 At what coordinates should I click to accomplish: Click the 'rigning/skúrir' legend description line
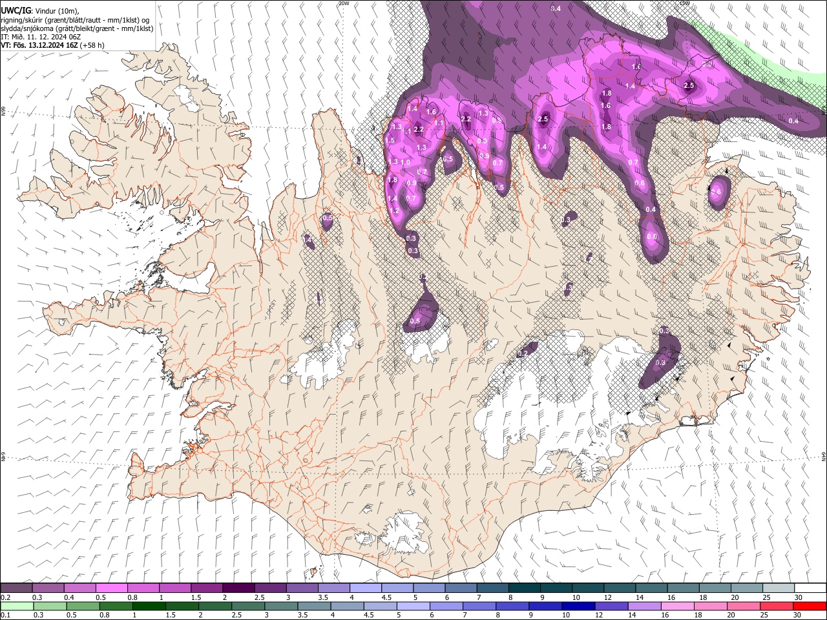tap(76, 20)
